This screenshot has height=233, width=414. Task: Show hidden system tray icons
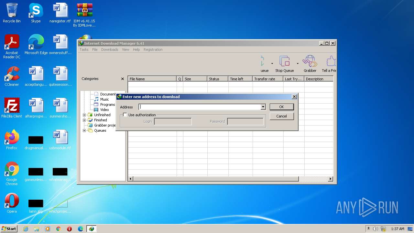click(368, 228)
